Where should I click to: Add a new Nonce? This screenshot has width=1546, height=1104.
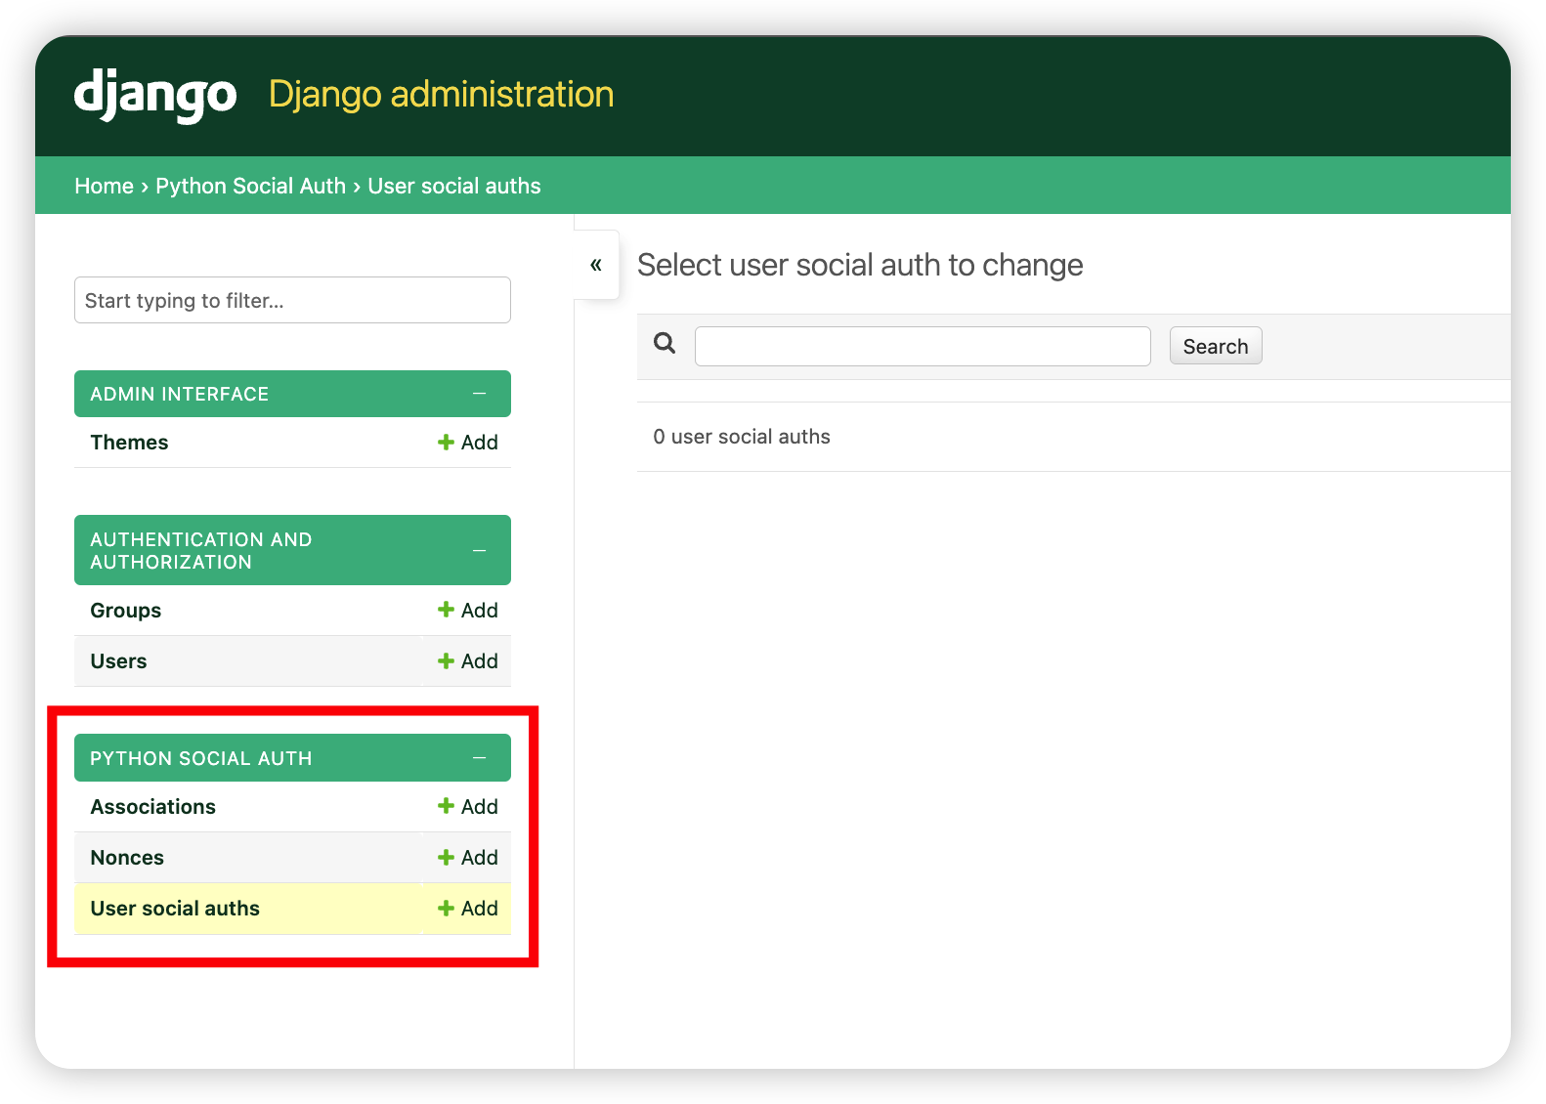[x=467, y=858]
